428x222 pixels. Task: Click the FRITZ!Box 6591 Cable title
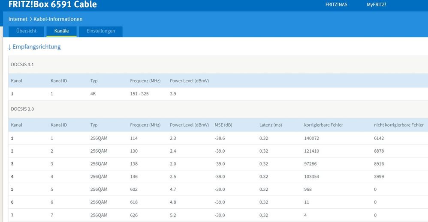click(x=52, y=5)
